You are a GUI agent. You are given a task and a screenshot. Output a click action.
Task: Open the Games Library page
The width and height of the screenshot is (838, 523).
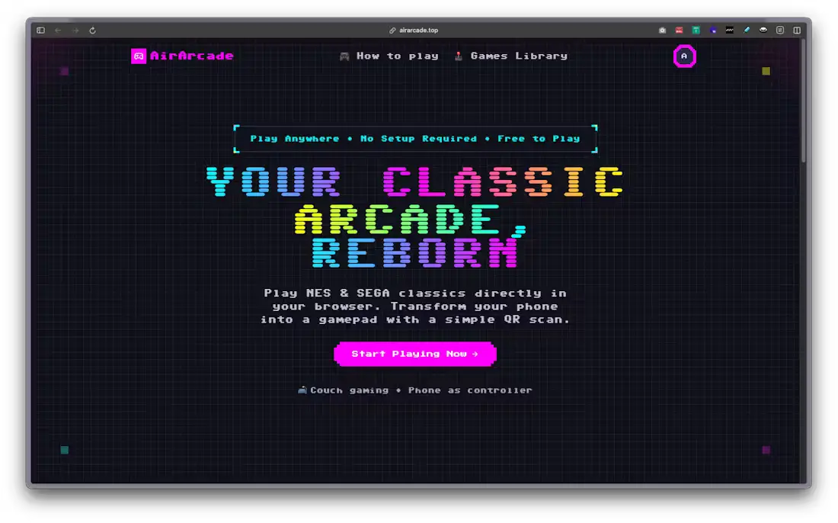[x=518, y=56]
